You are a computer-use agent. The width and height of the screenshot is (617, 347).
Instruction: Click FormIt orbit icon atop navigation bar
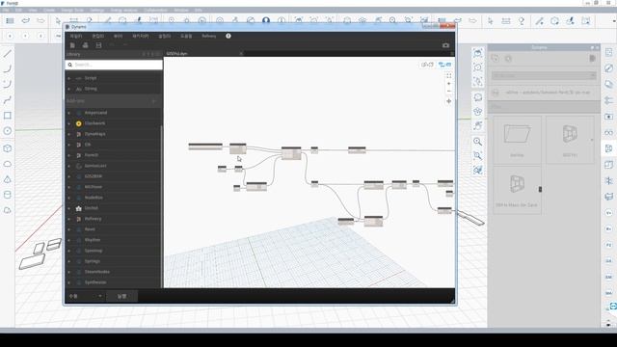pos(478,53)
